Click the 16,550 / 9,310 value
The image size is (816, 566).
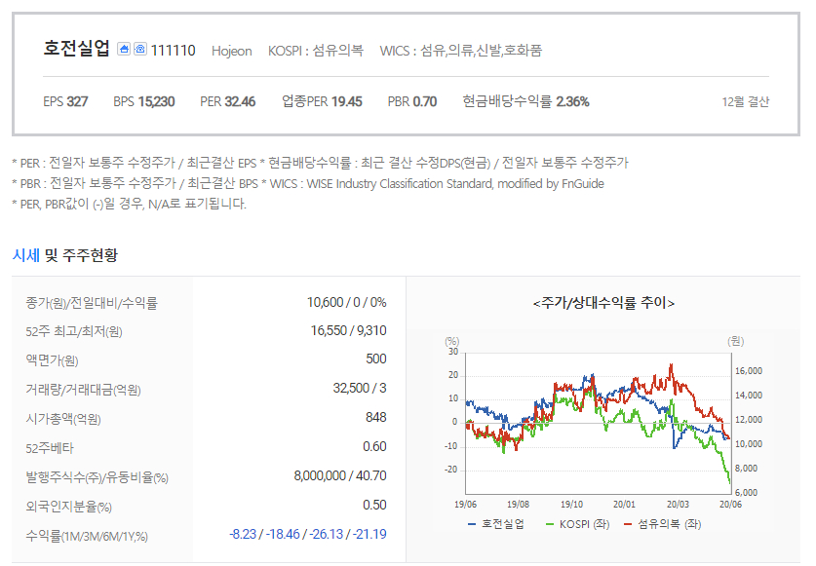click(x=349, y=331)
